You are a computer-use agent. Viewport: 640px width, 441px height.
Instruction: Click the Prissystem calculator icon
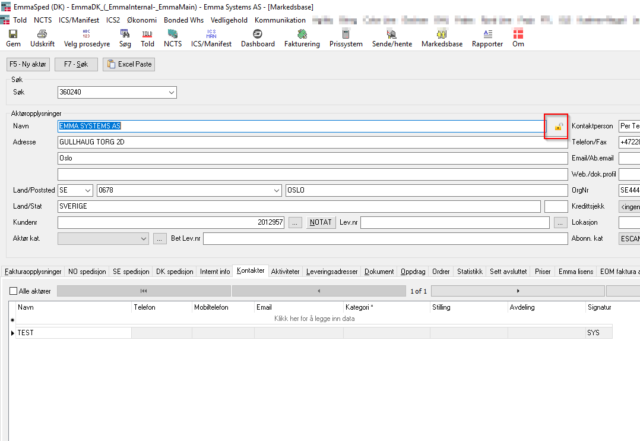[346, 34]
